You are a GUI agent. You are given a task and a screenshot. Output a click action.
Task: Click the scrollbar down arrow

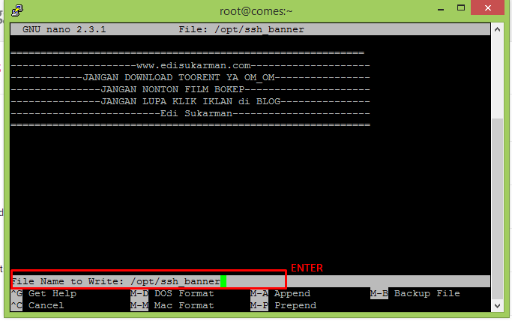point(497,306)
